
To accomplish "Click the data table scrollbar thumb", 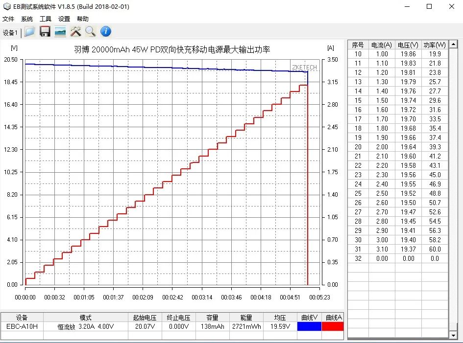I will click(x=453, y=327).
